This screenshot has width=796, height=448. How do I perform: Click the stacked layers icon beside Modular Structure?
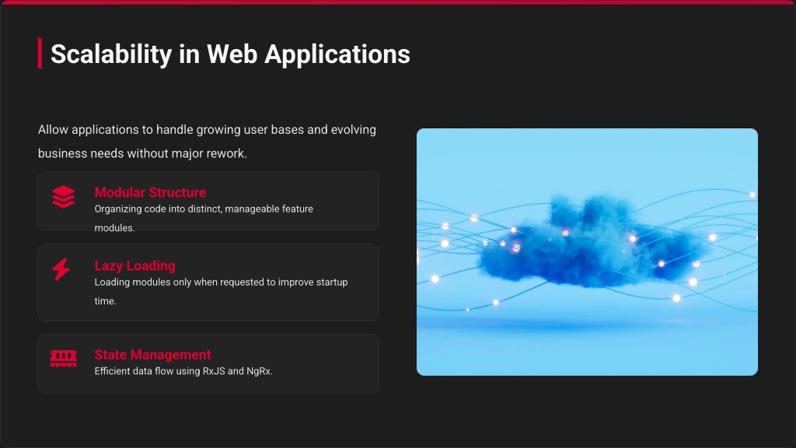63,197
